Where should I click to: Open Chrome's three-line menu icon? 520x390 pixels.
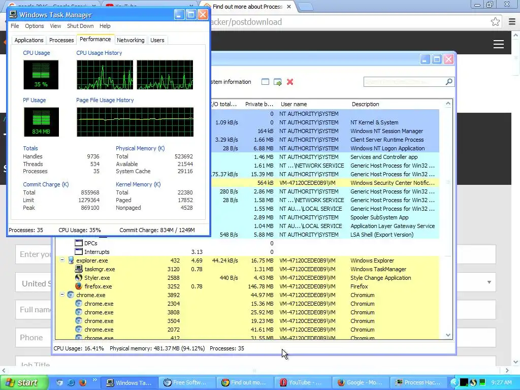point(512,22)
